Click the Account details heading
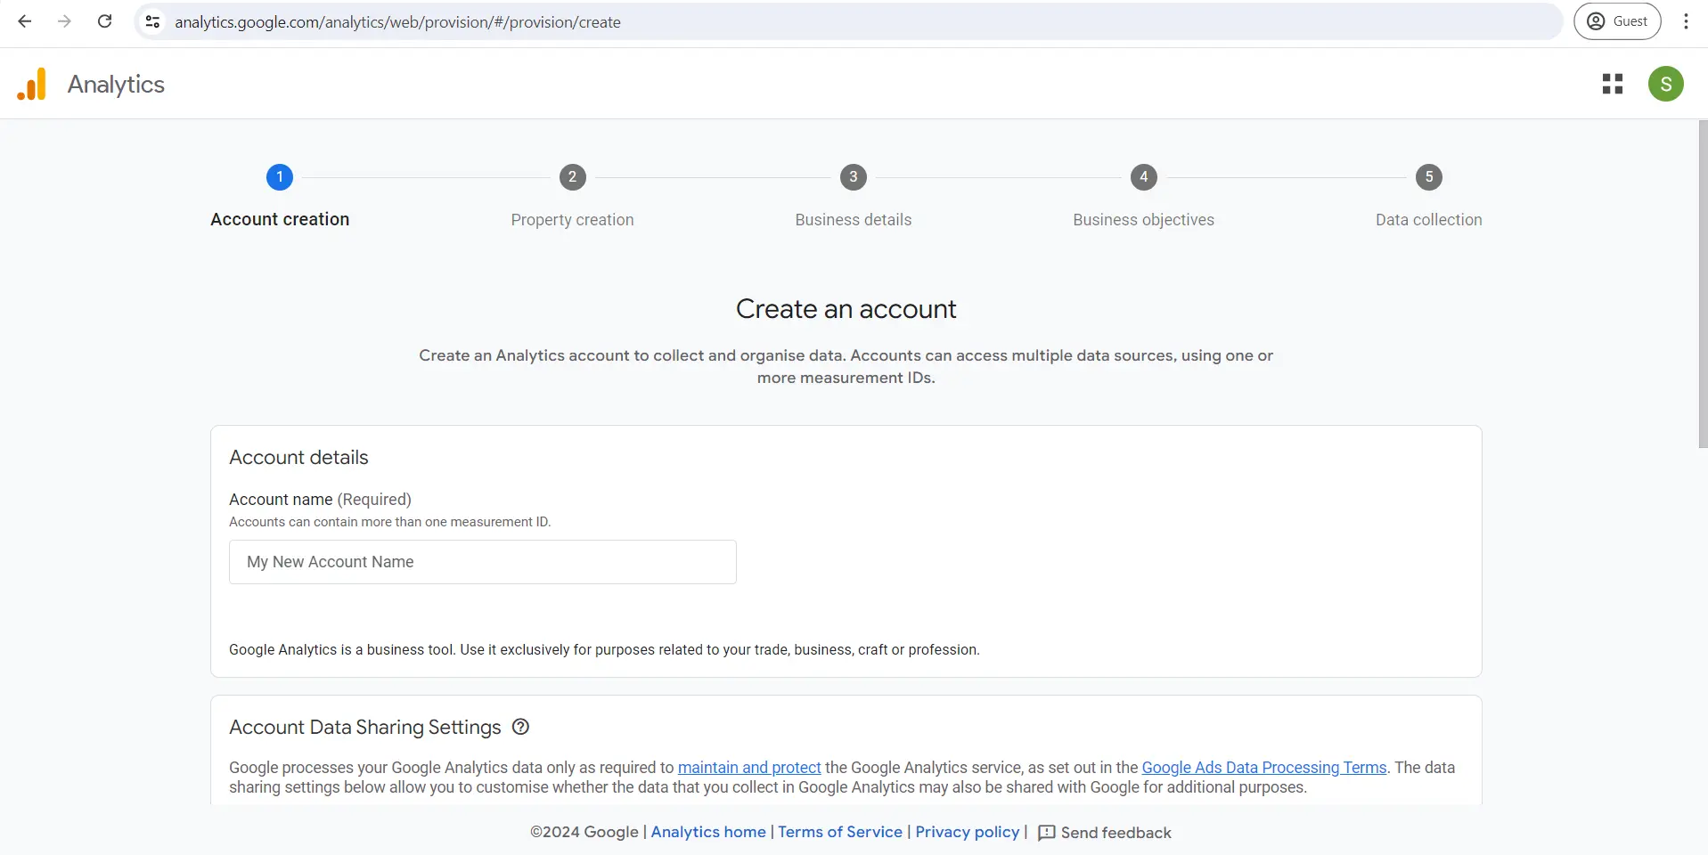The height and width of the screenshot is (855, 1708). (x=298, y=458)
